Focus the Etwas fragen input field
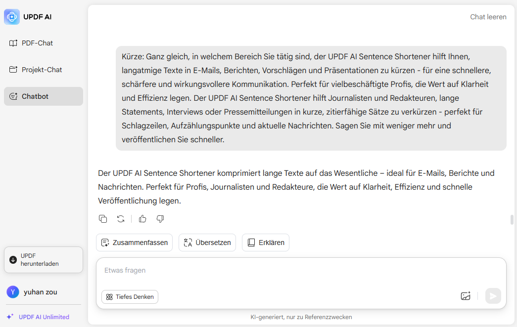The height and width of the screenshot is (327, 517). 301,270
